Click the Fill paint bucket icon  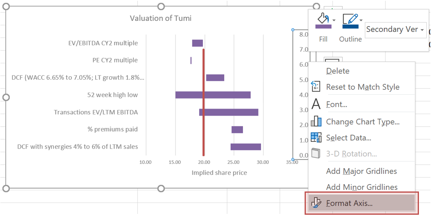pos(322,18)
